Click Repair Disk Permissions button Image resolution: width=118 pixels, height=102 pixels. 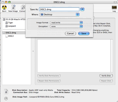click(x=49, y=81)
